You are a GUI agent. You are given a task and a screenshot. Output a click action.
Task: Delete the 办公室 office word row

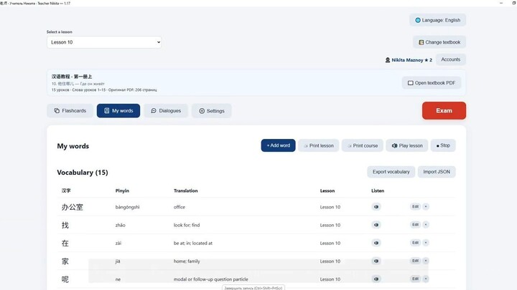coord(426,206)
